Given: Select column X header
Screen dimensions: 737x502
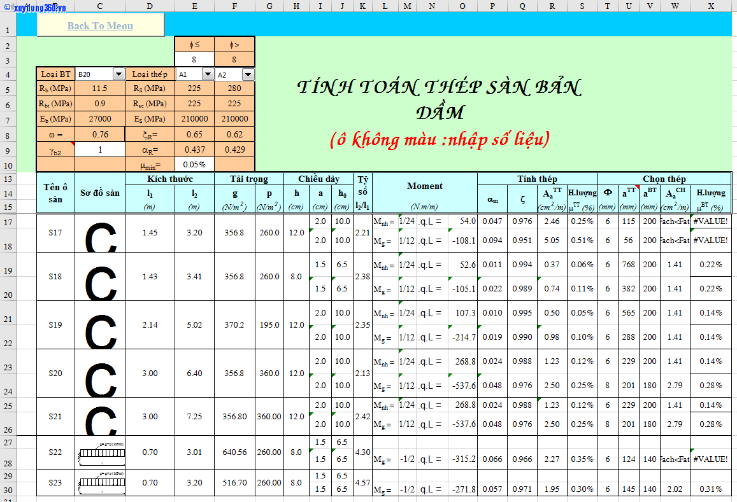Looking at the screenshot, I should [x=710, y=6].
